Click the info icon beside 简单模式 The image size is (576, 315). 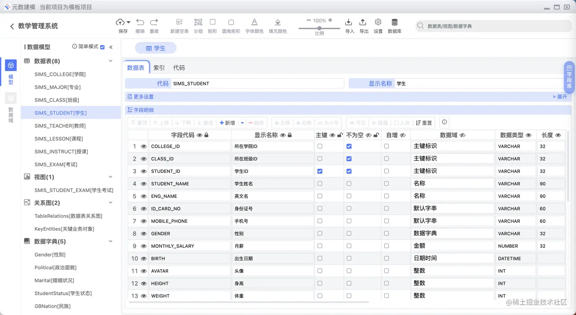click(x=75, y=46)
